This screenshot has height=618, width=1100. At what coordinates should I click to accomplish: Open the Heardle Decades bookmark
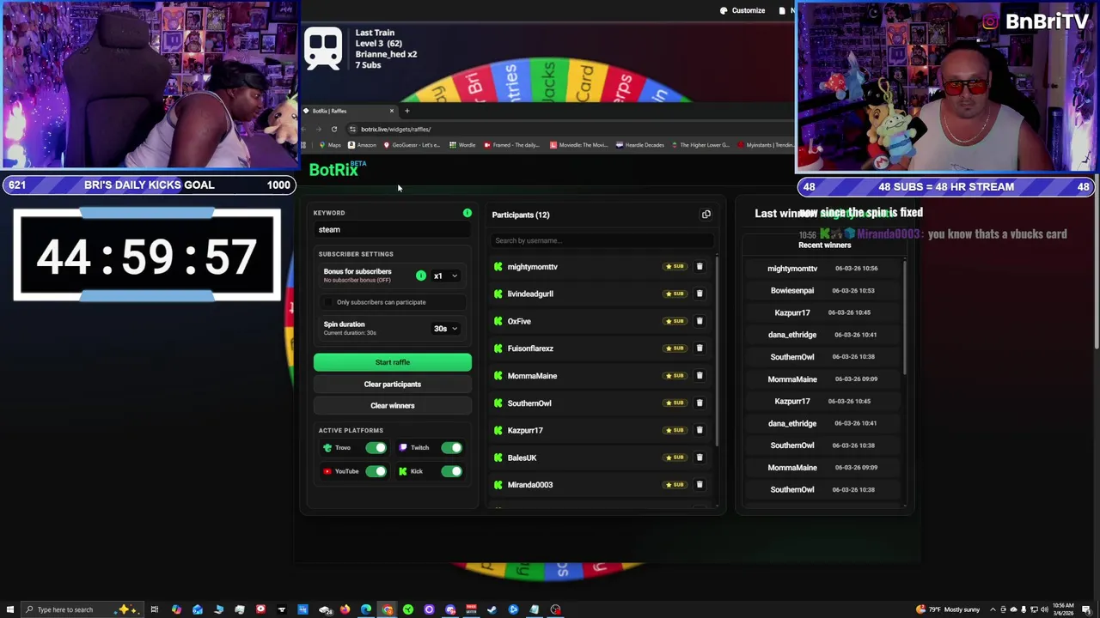point(641,145)
